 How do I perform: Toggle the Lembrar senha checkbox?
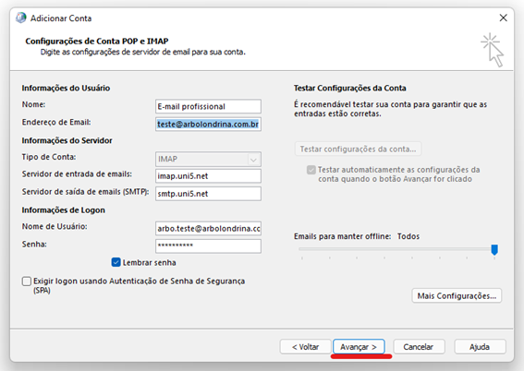(116, 262)
